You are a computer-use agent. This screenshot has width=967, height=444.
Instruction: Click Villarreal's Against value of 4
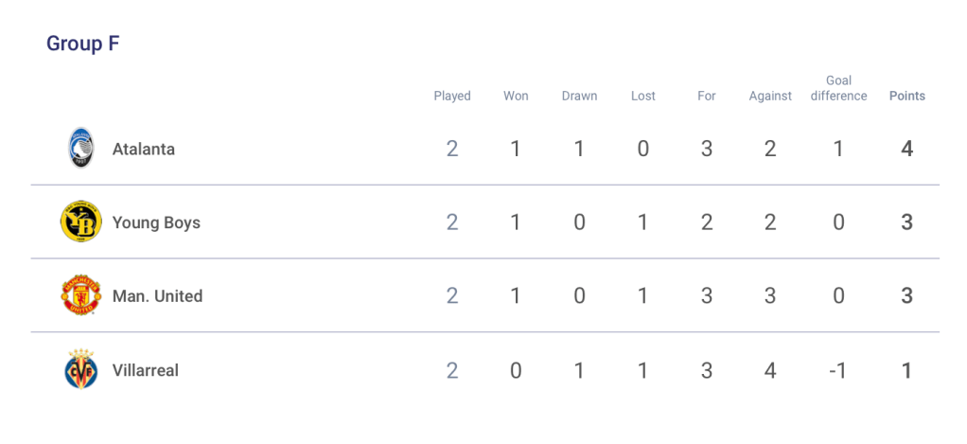(x=770, y=370)
